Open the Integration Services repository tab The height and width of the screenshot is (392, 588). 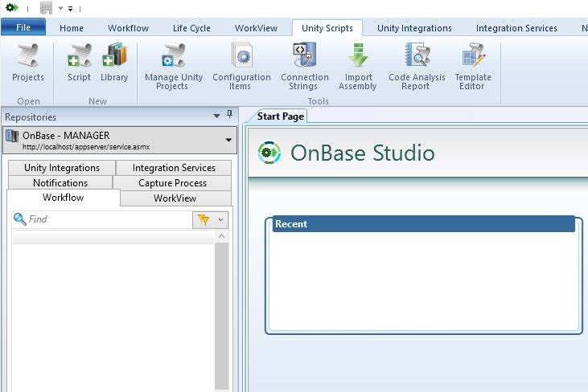(174, 168)
